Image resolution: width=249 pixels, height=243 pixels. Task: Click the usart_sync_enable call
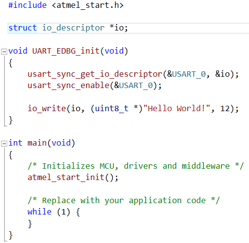[x=69, y=86]
